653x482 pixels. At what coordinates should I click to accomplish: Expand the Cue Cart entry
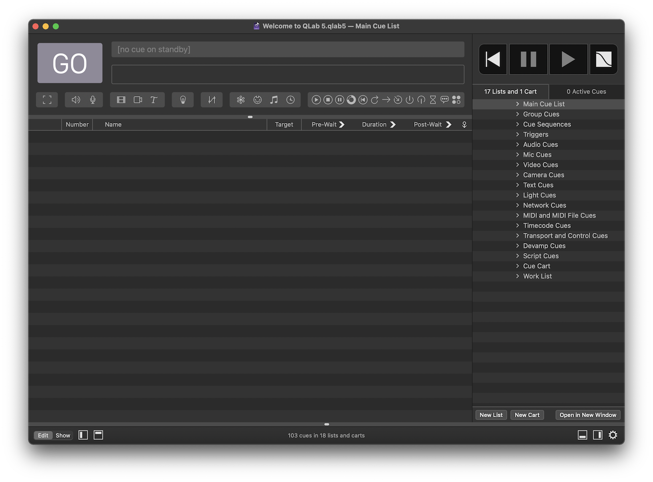[517, 266]
